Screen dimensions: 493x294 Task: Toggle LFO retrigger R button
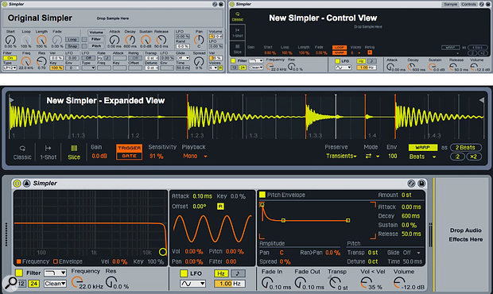tap(220, 207)
